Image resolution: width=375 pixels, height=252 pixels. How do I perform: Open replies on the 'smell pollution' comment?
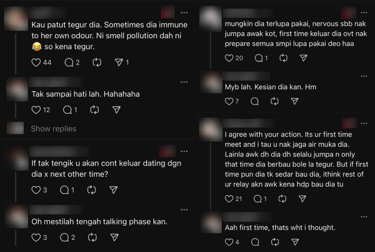pos(69,63)
